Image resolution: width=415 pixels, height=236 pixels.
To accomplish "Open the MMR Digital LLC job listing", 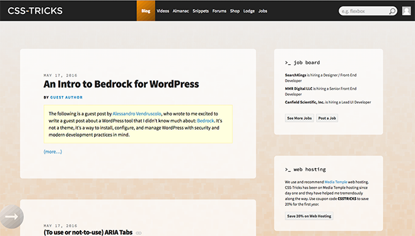I will point(321,91).
